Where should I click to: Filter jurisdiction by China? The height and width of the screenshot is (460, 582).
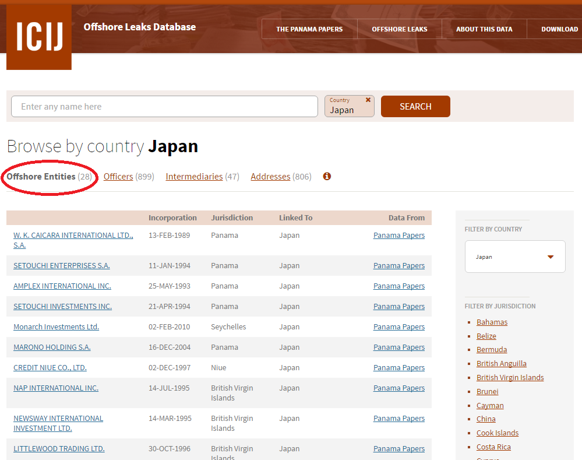[x=486, y=419]
